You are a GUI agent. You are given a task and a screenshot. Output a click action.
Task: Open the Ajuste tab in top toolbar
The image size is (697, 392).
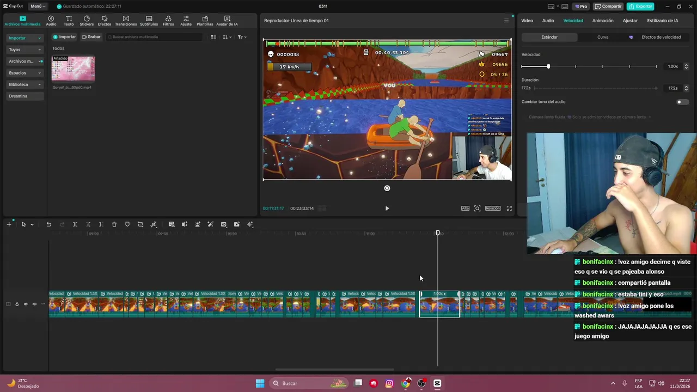pyautogui.click(x=186, y=21)
